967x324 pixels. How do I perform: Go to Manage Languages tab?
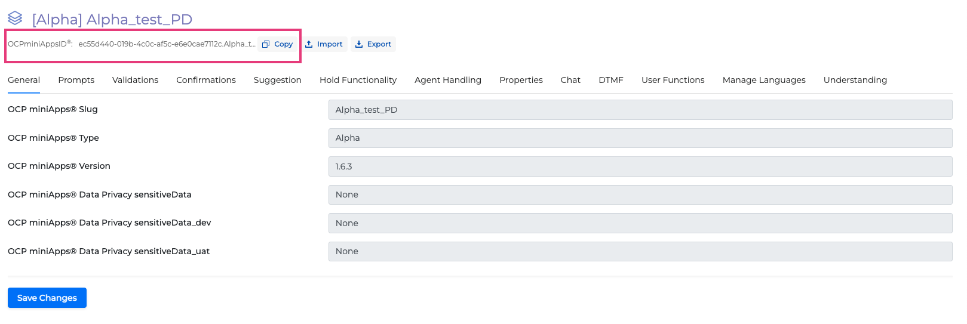coord(764,80)
